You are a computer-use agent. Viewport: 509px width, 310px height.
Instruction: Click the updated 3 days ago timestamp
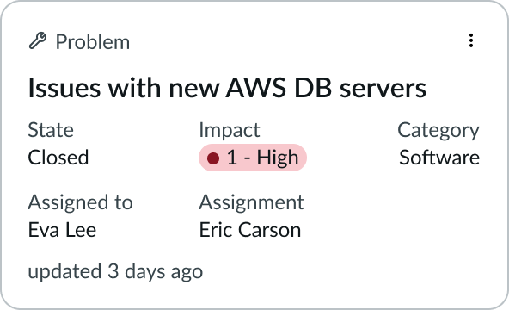coord(115,272)
